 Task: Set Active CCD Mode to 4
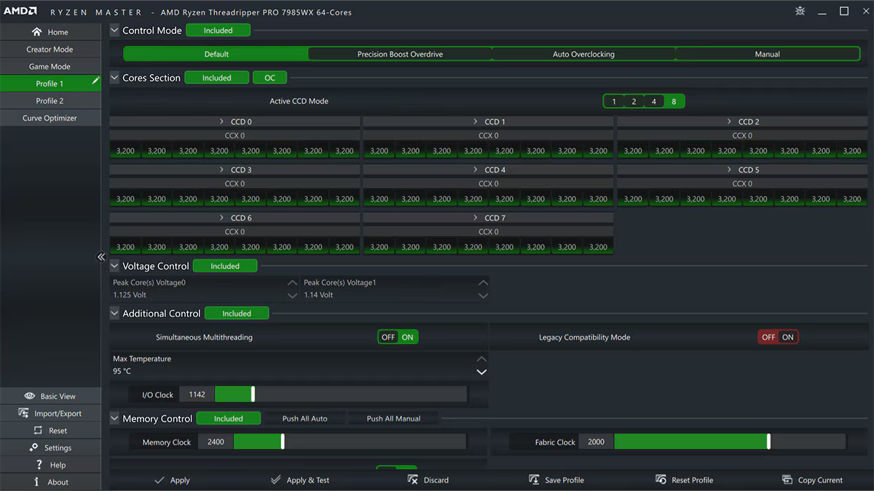click(x=654, y=102)
